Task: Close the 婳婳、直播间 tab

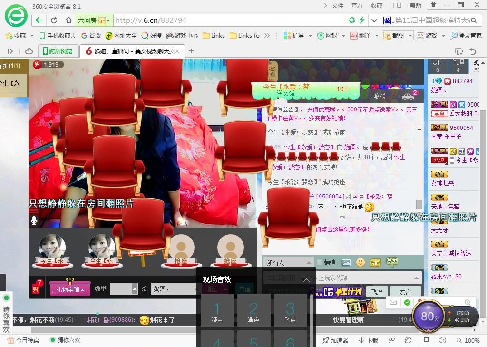Action: click(x=177, y=51)
